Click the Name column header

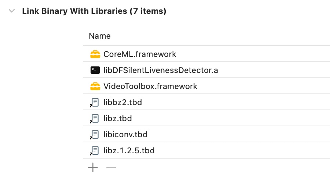click(100, 36)
